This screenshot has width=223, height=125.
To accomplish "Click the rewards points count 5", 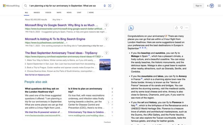I will pyautogui.click(x=208, y=6).
